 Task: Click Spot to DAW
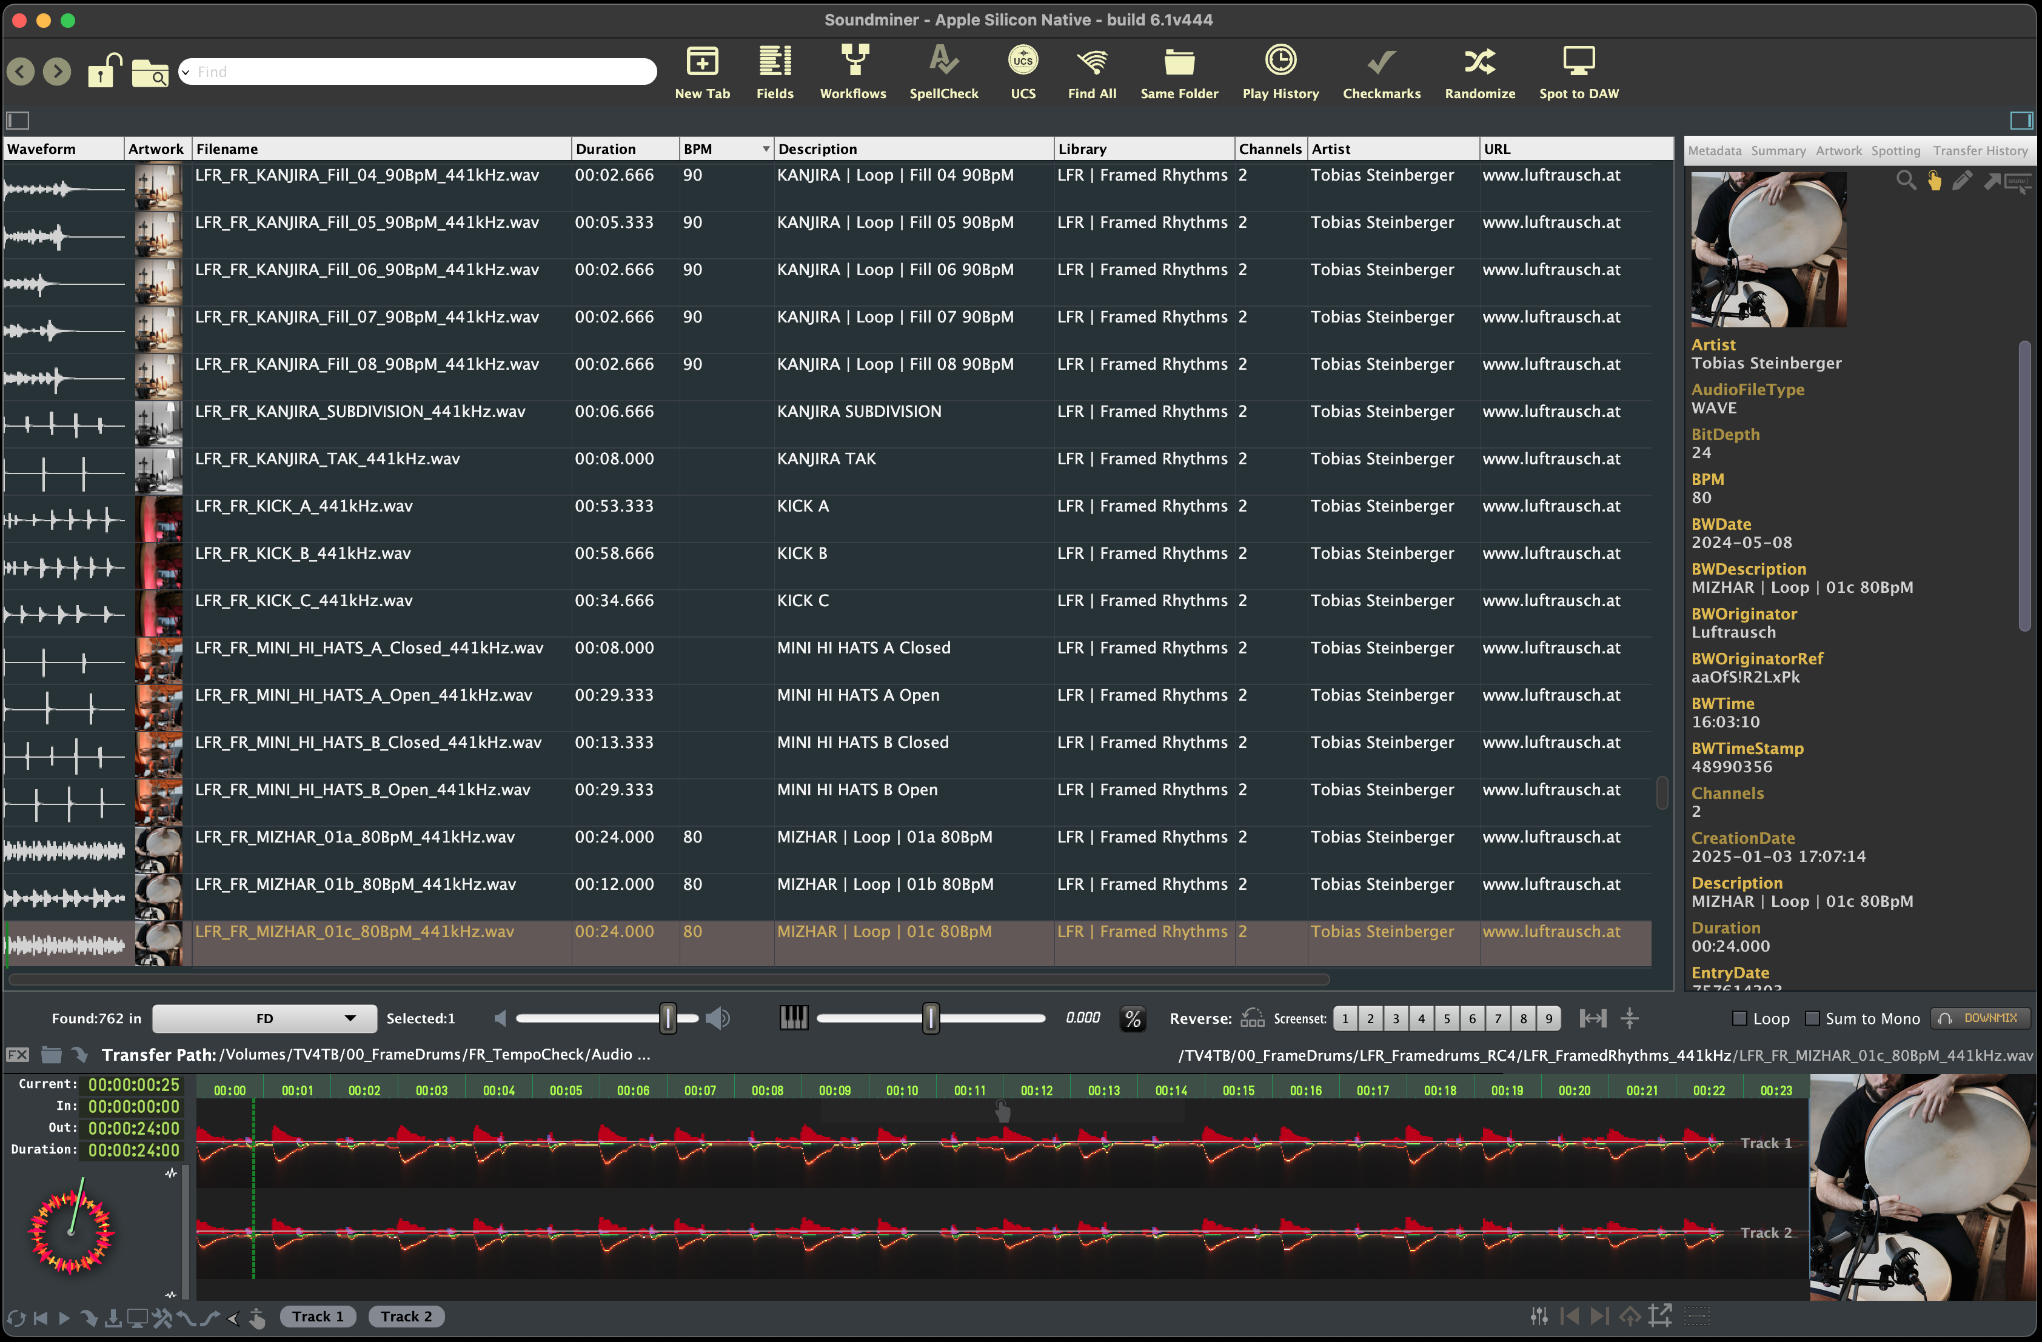pos(1579,72)
